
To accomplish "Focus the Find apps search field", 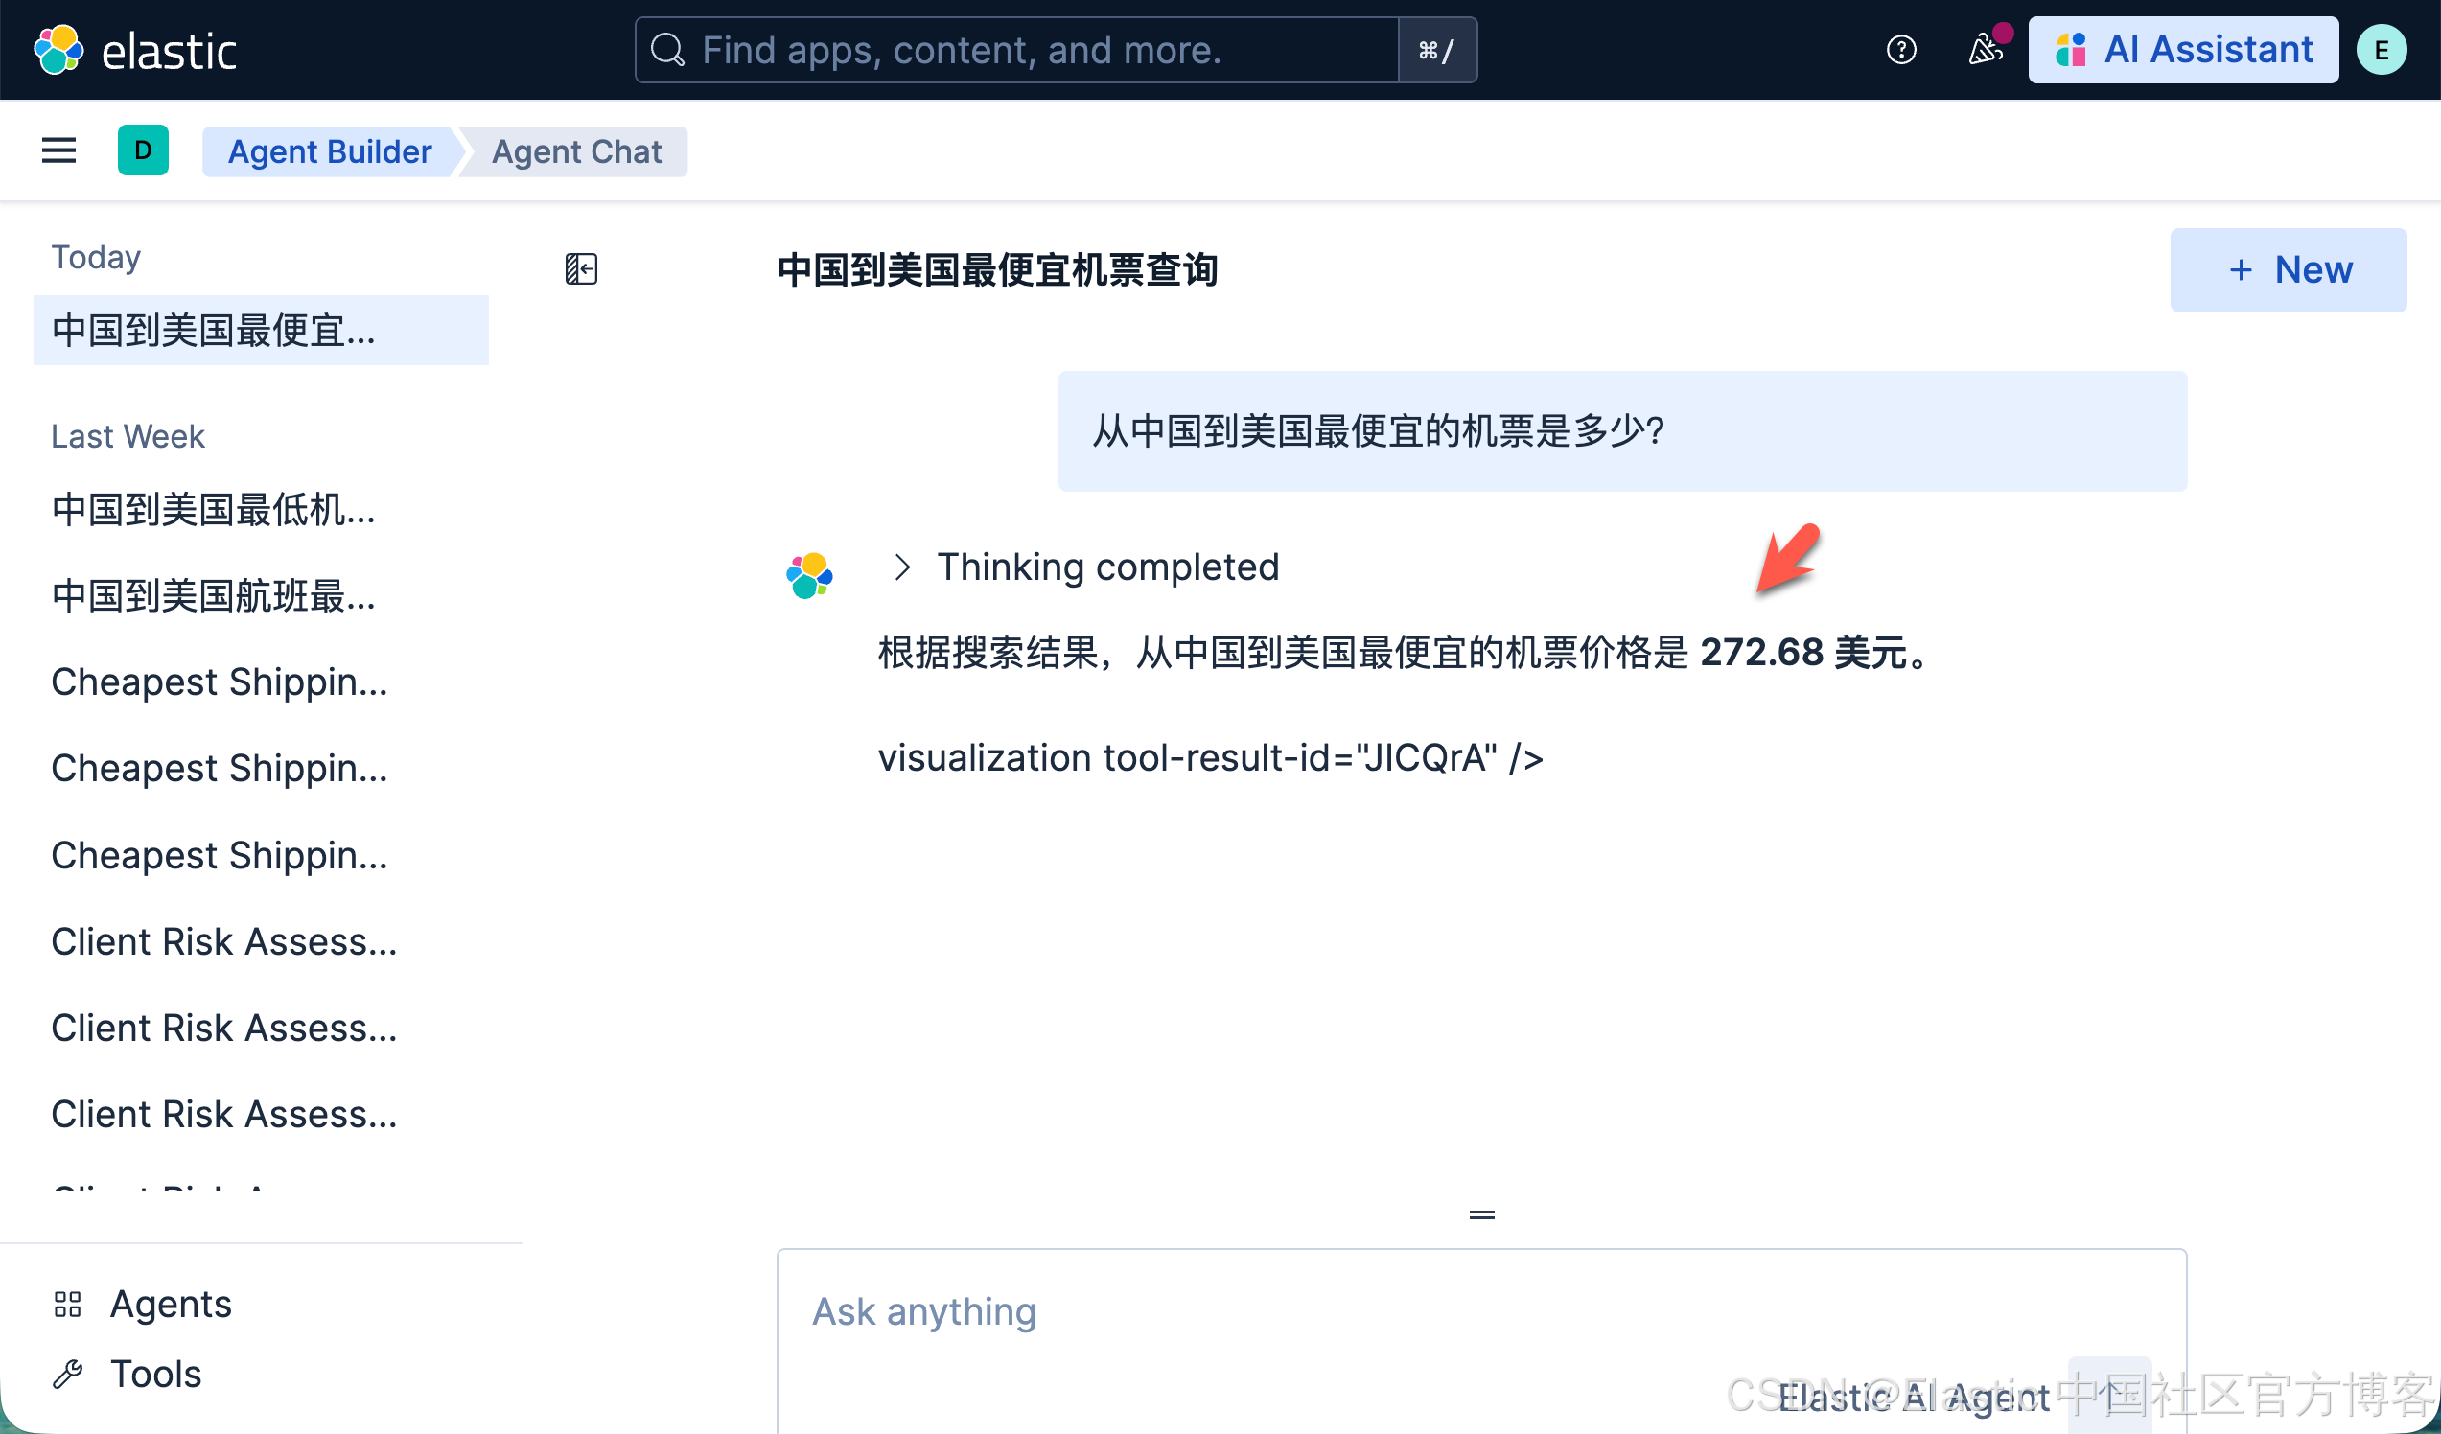I will (x=1017, y=50).
